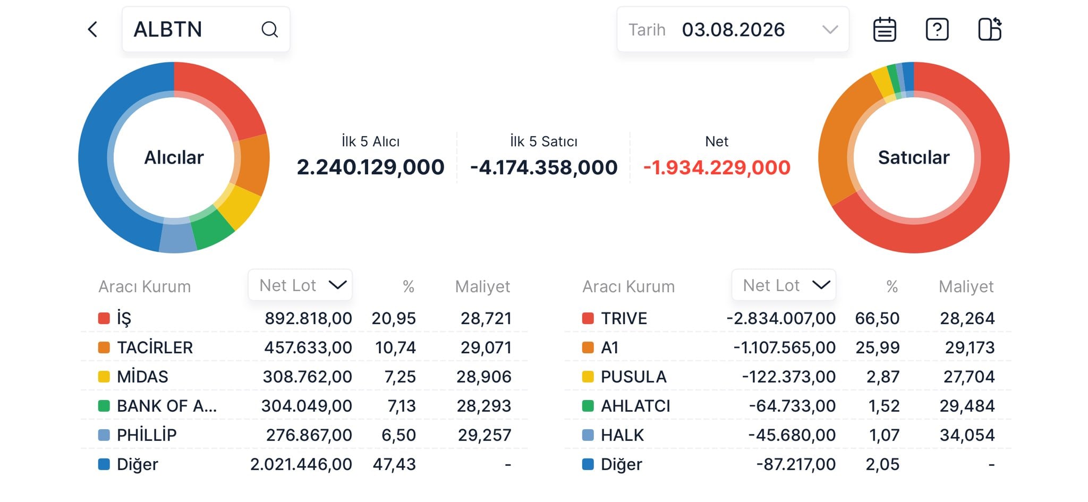Viewport: 1088px width, 502px height.
Task: Click the Satıcılar donut chart center
Action: tap(914, 157)
